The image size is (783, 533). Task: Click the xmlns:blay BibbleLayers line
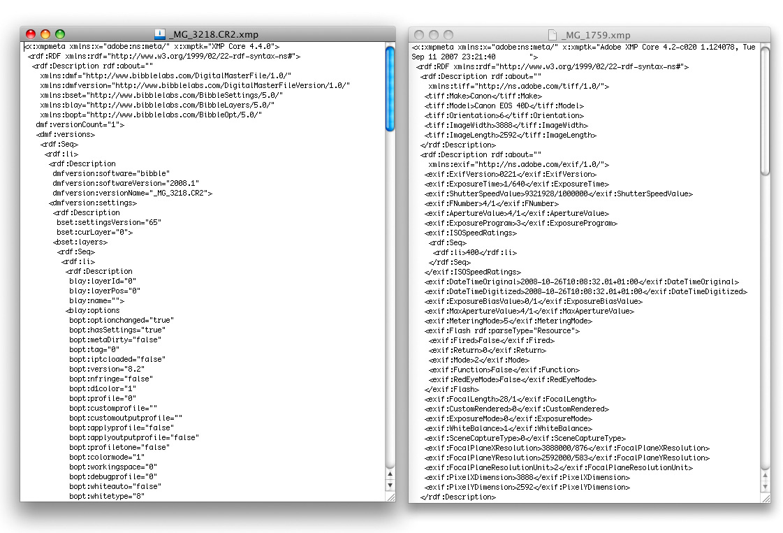tap(157, 105)
